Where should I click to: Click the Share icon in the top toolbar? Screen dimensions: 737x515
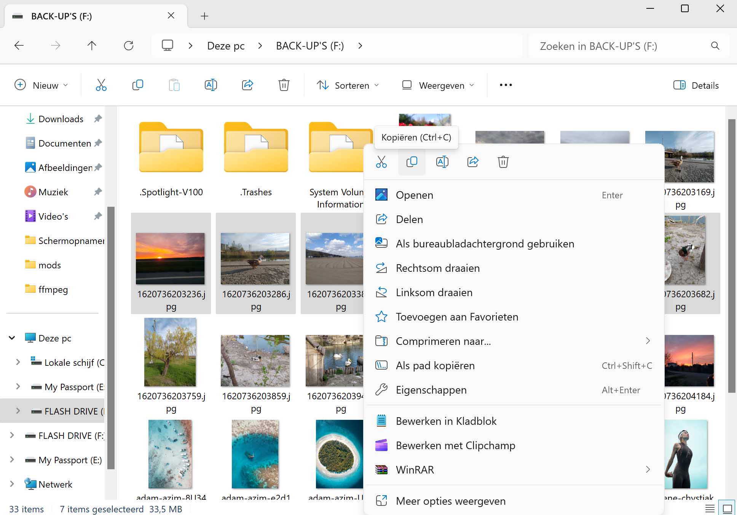247,85
